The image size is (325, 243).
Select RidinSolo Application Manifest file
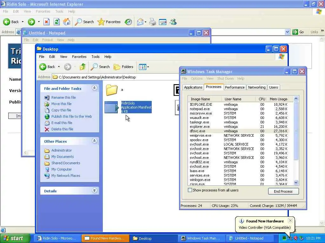coord(128,107)
